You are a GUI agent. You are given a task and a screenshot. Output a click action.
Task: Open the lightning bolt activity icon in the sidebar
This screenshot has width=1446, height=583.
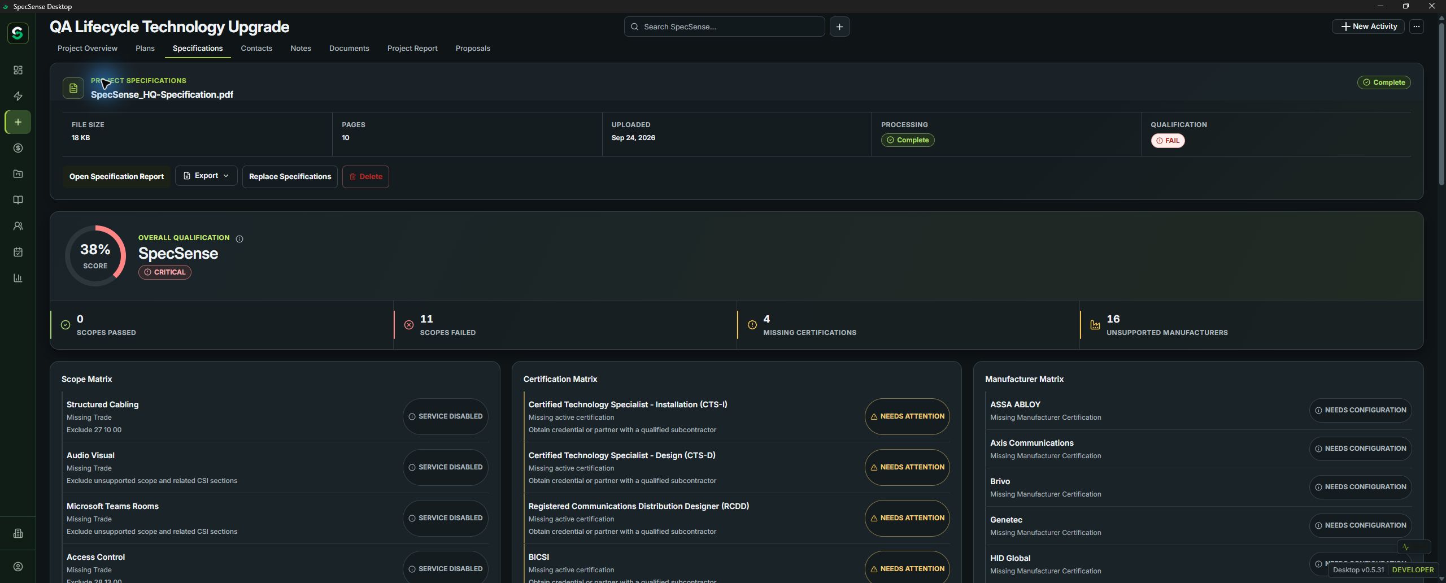tap(18, 96)
